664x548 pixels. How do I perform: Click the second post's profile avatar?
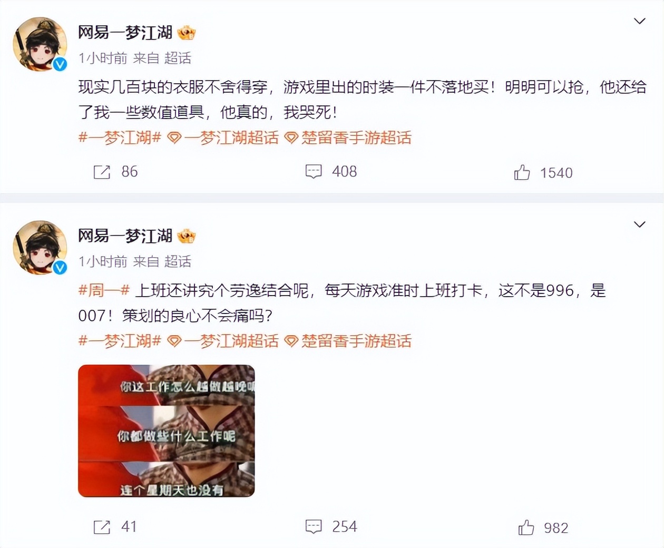[40, 248]
